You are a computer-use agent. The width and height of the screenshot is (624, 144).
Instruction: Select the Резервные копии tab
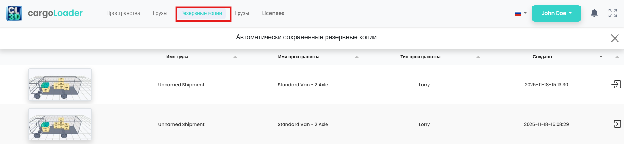point(201,13)
